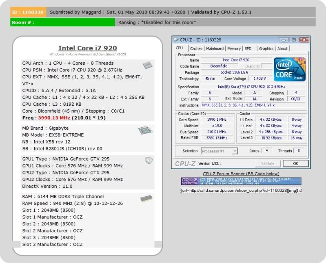This screenshot has height=263, width=326.
Task: Click the Cores value 4 field
Action: coord(267,151)
